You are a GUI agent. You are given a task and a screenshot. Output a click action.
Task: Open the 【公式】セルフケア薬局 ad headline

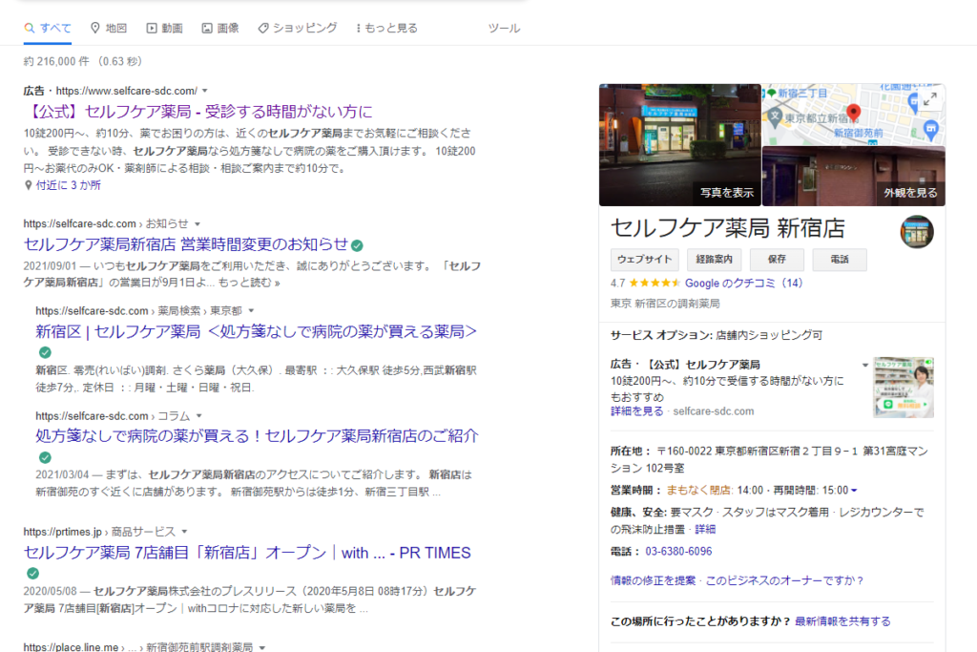click(x=198, y=112)
